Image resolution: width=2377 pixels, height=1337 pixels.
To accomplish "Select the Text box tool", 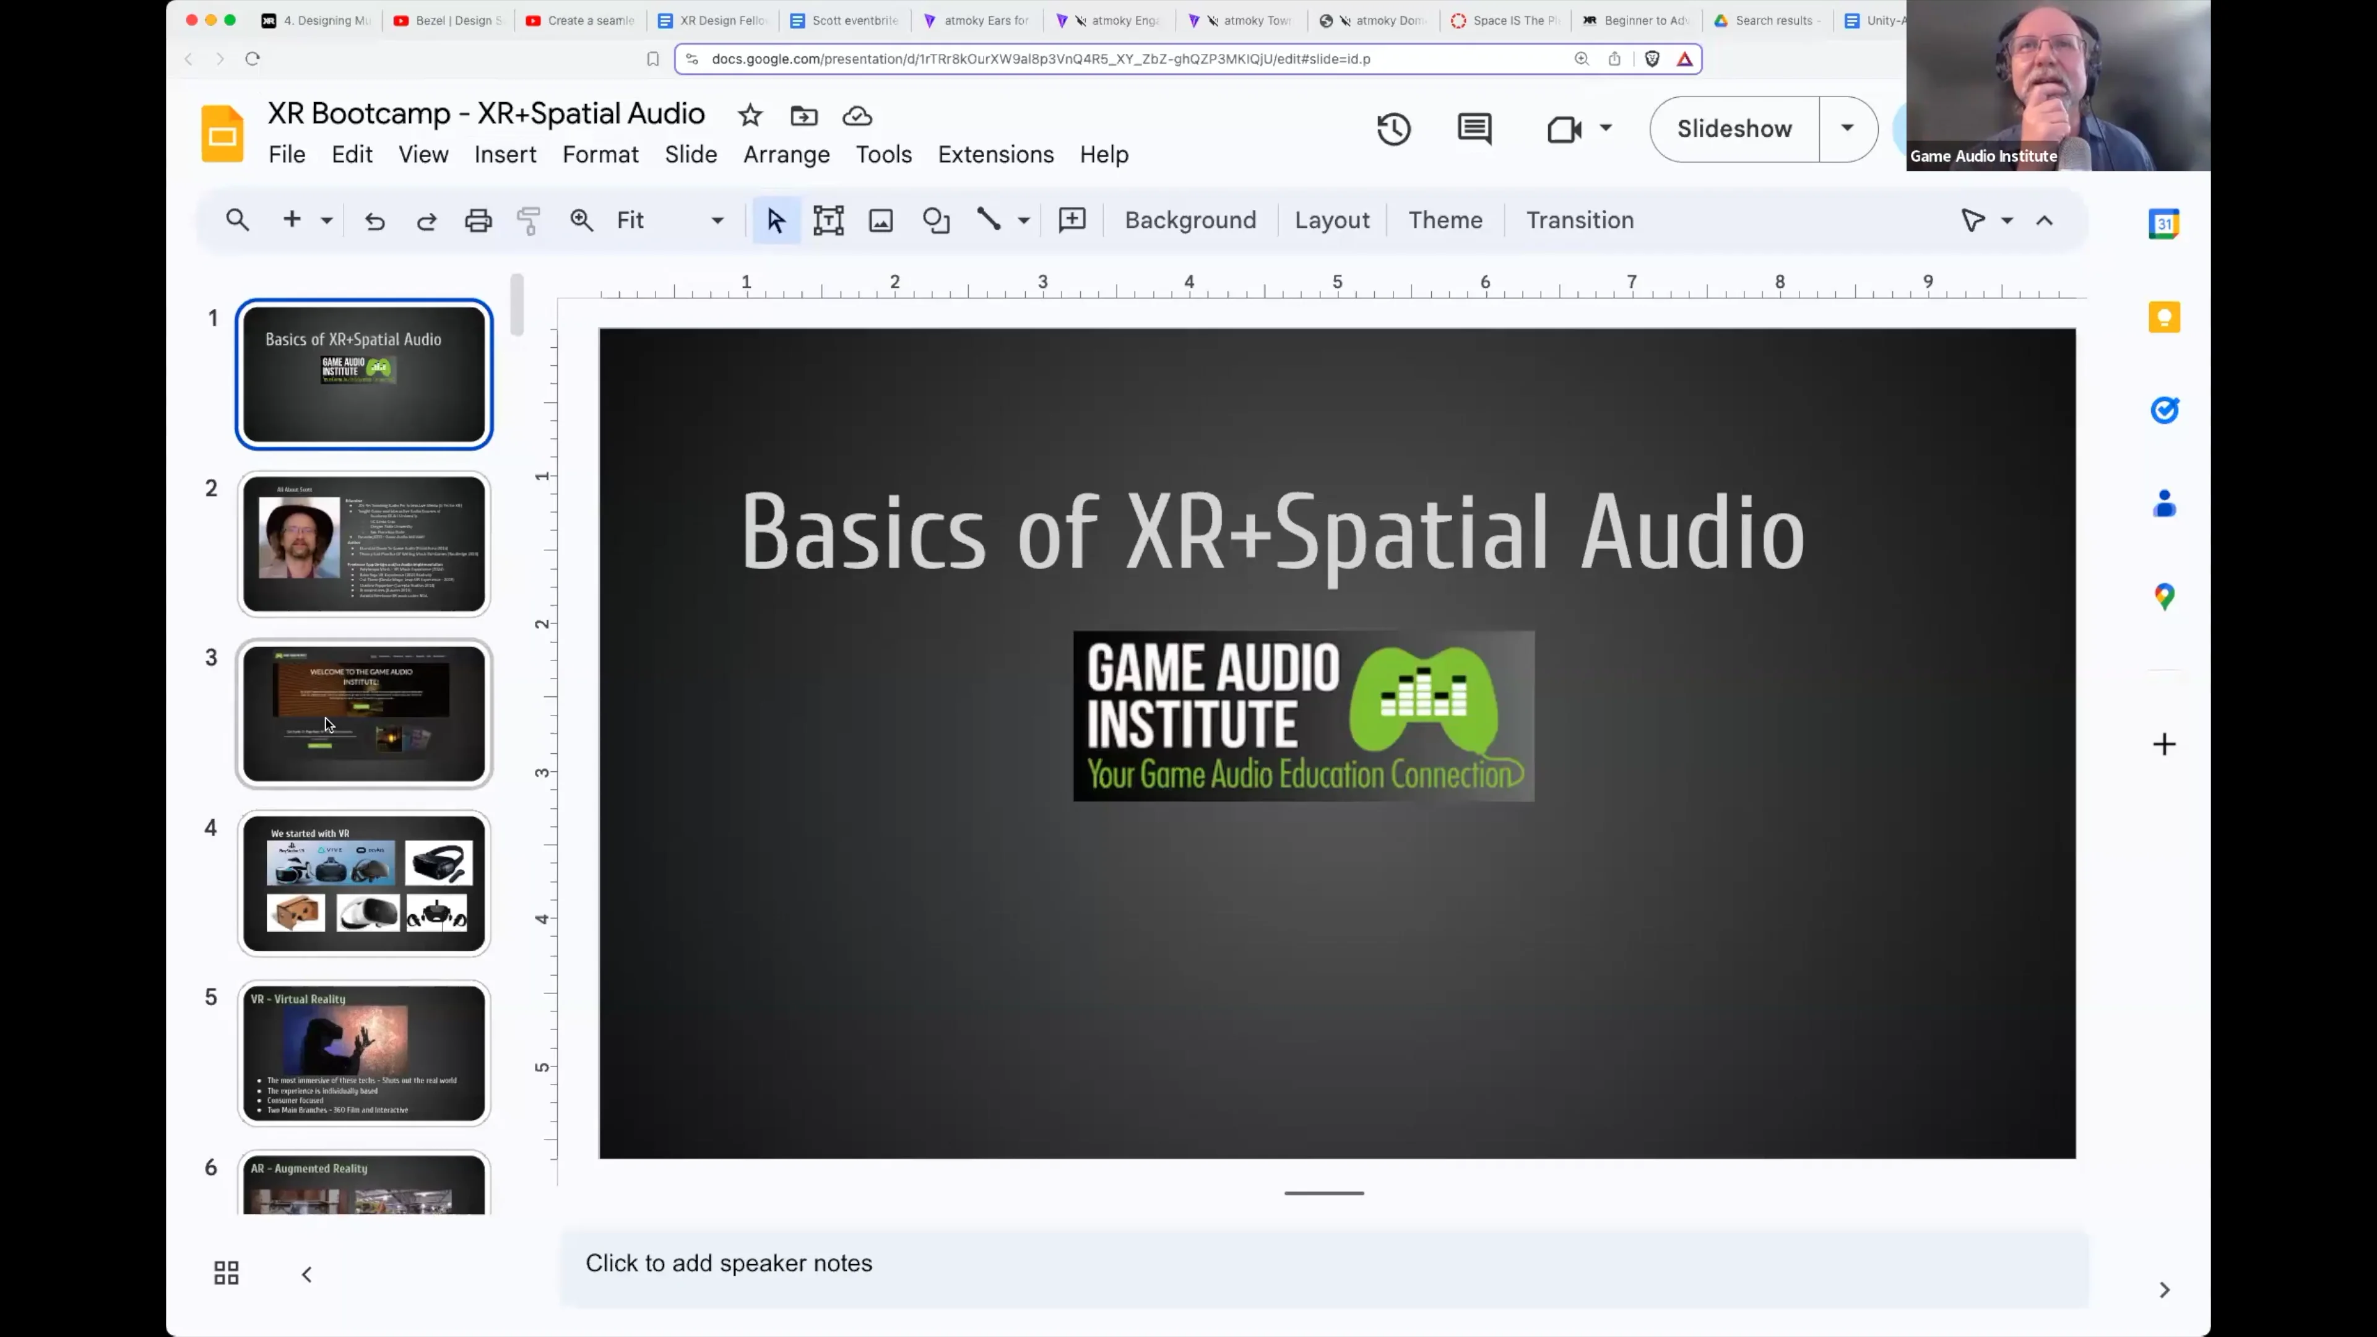I will point(829,220).
